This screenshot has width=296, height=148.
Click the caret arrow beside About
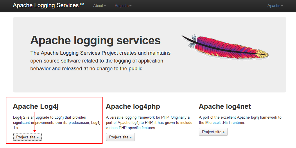[x=105, y=6]
